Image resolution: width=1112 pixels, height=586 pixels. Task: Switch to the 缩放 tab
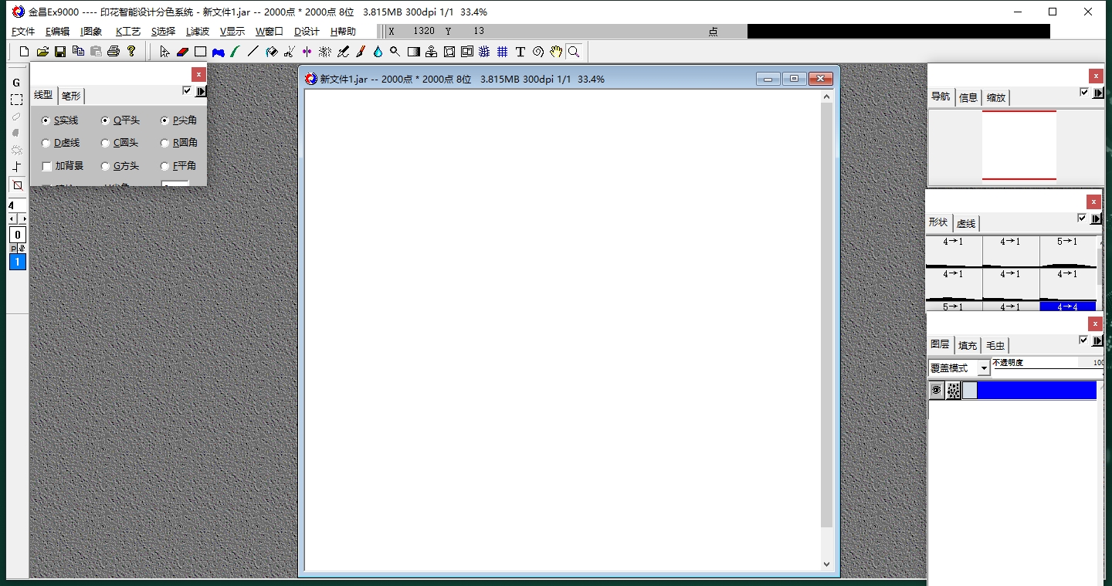tap(996, 97)
